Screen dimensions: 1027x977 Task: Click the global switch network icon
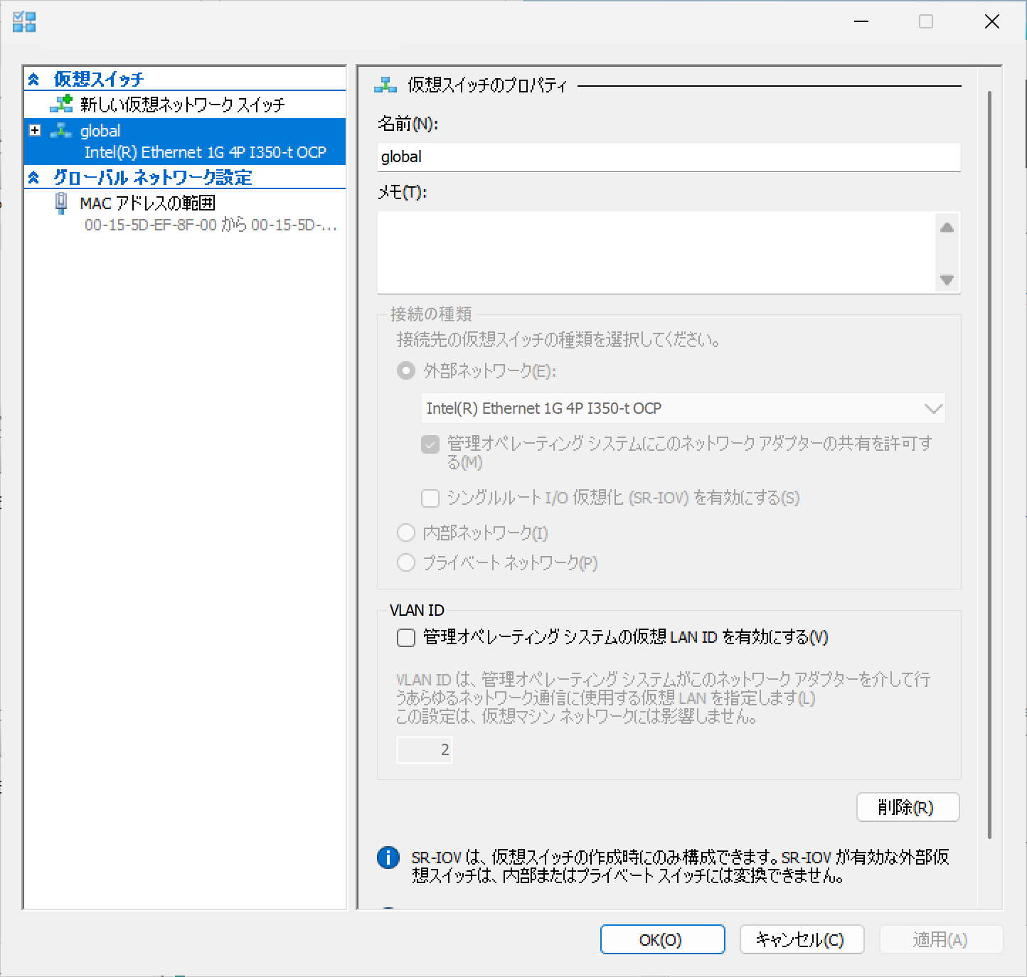tap(61, 131)
